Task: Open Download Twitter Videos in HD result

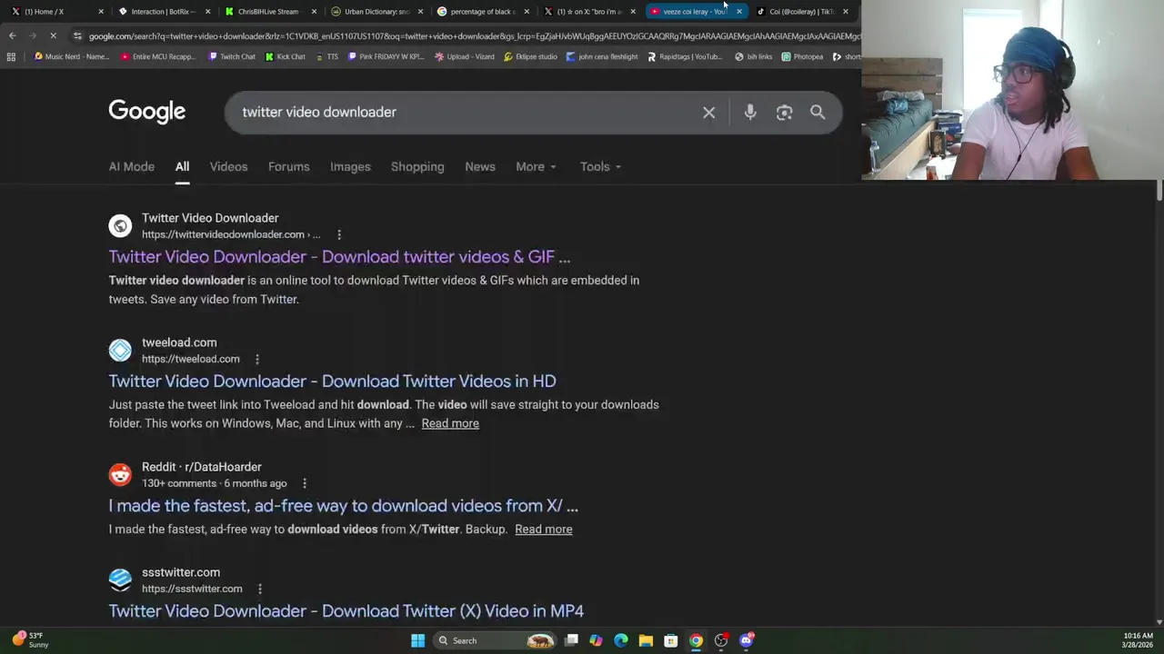Action: click(x=332, y=381)
